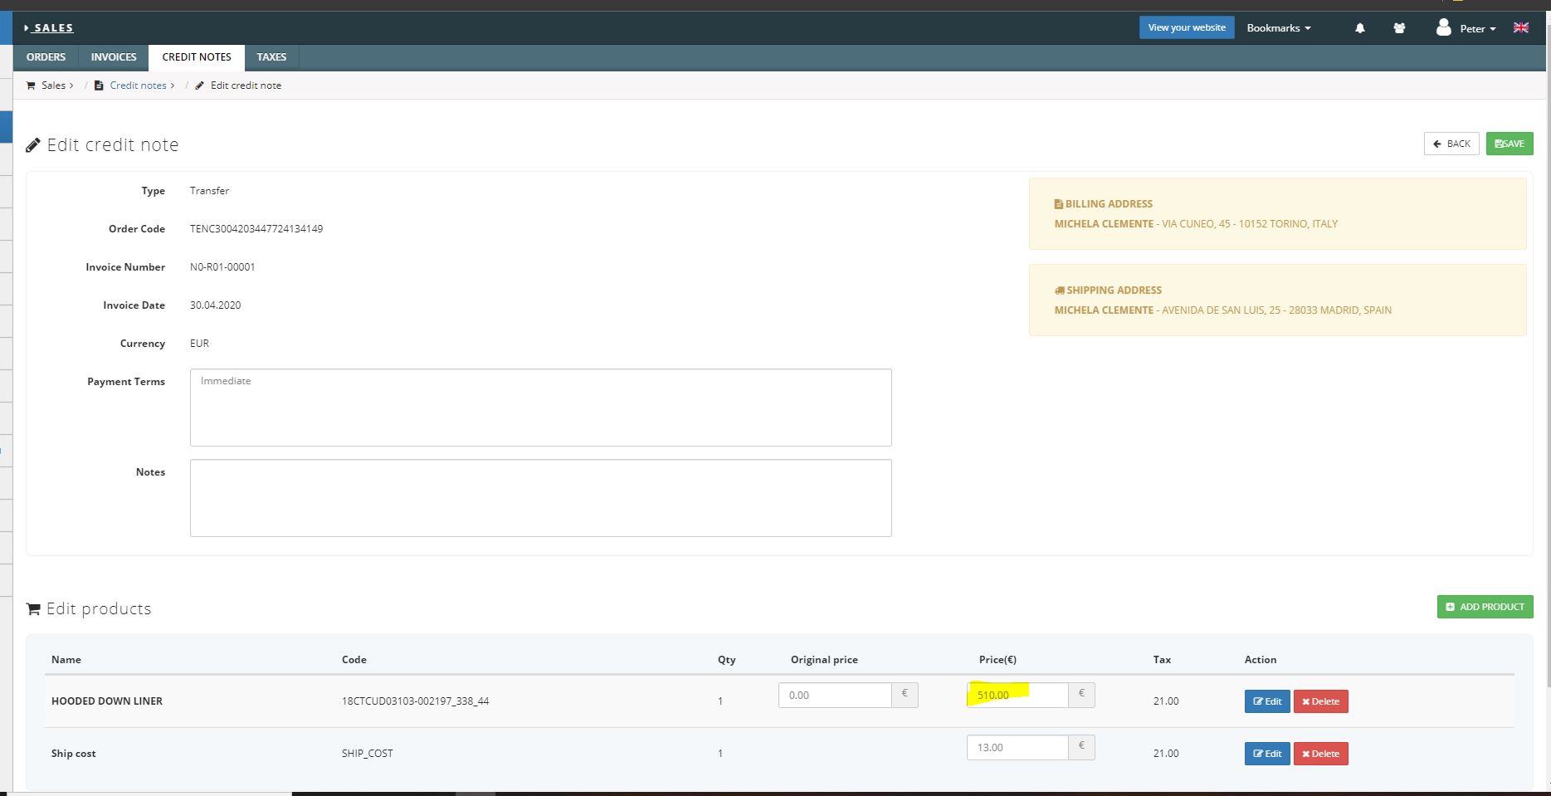Edit the HOODED DOWN LINER row

coord(1267,701)
